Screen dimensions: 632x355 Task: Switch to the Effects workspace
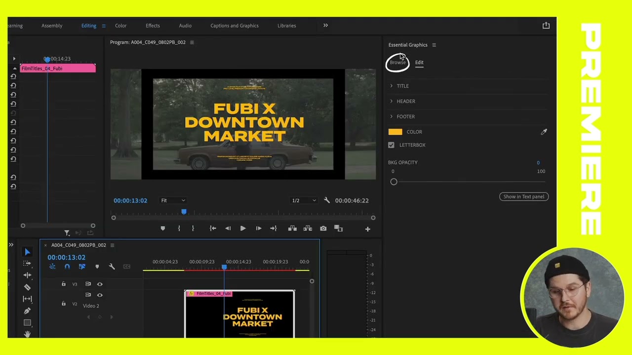[153, 26]
